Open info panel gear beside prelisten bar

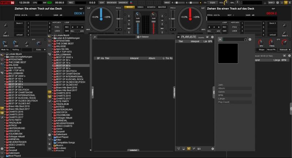click(x=250, y=39)
